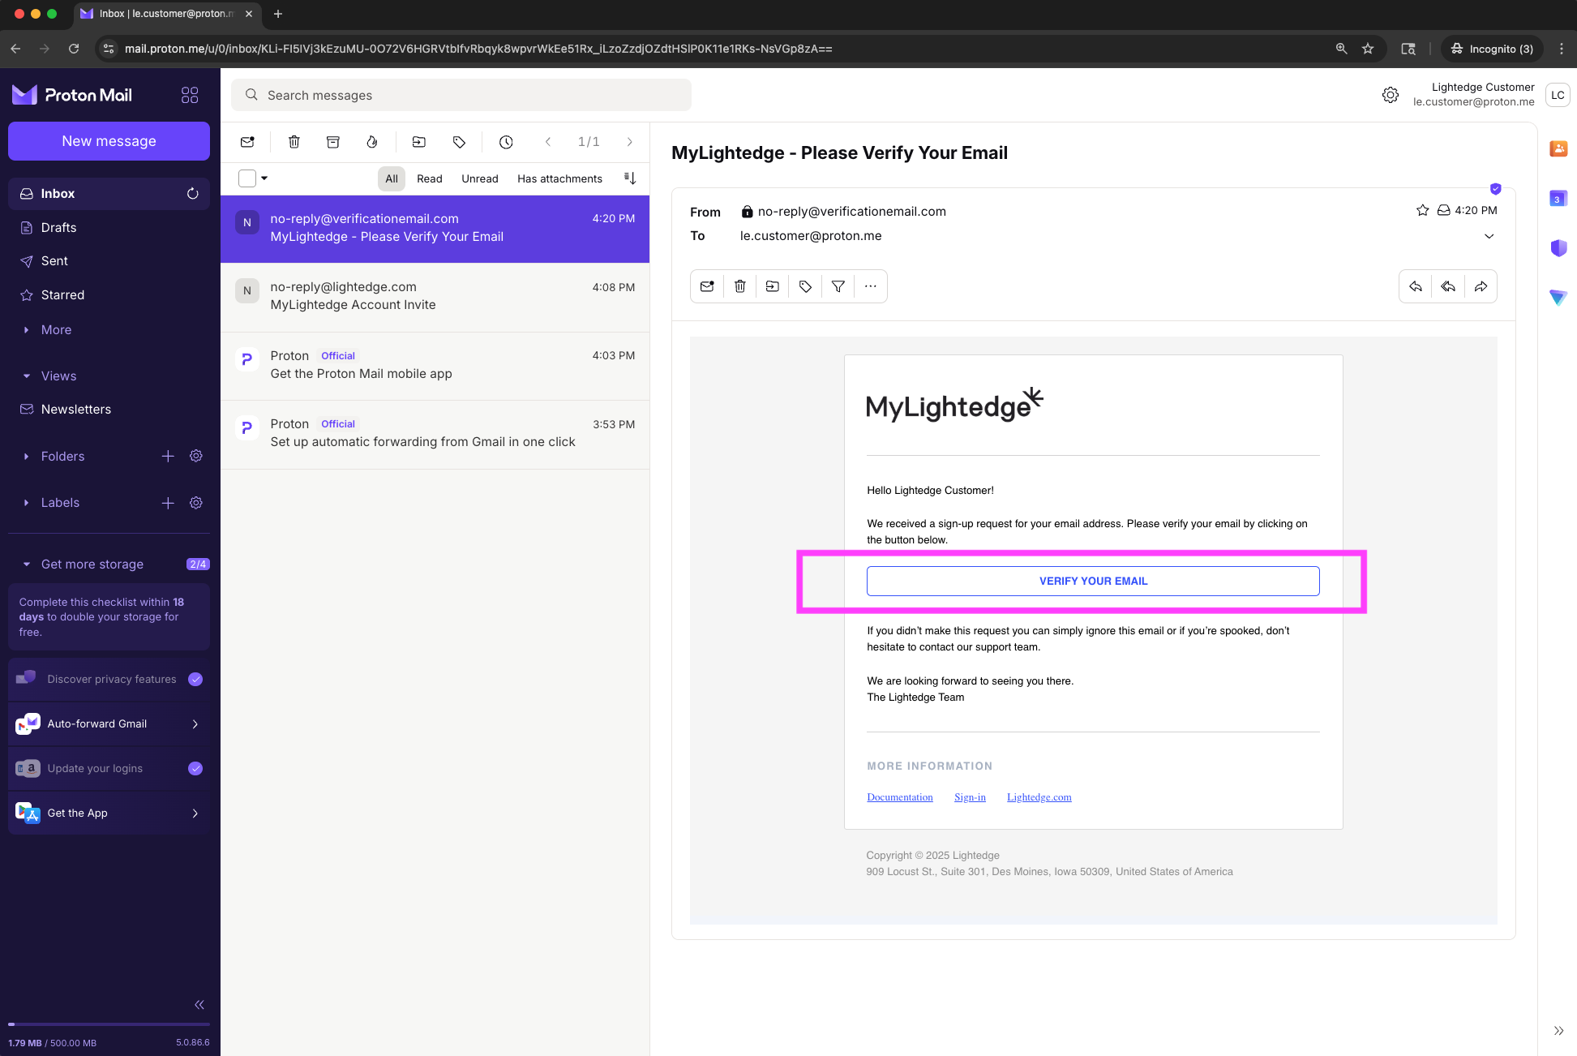Click the trash icon in list toolbar
Image resolution: width=1577 pixels, height=1056 pixels.
point(294,142)
